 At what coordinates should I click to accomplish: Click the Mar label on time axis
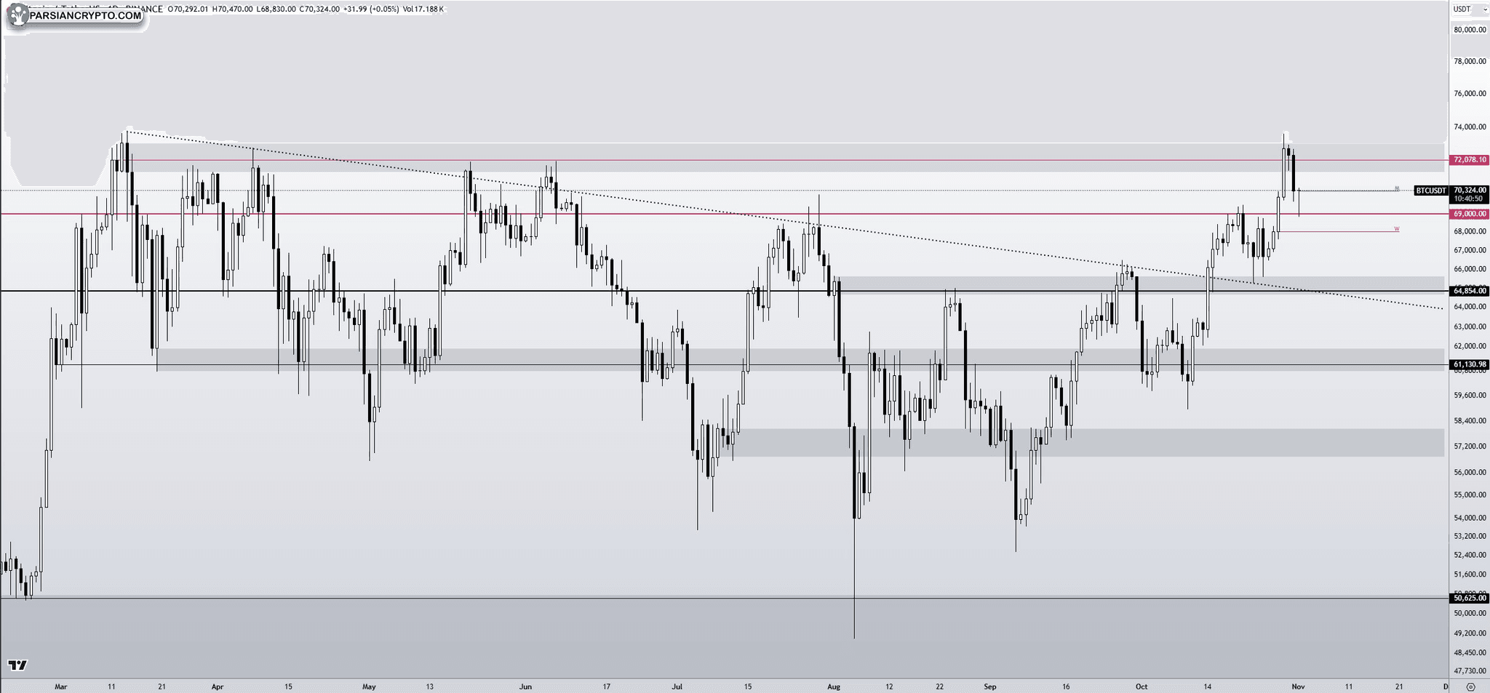pos(61,686)
